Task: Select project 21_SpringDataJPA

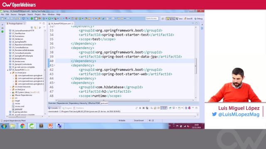Action: [18, 42]
